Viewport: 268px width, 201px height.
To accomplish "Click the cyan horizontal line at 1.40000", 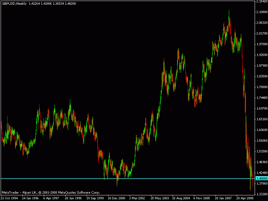I will click(x=128, y=179).
